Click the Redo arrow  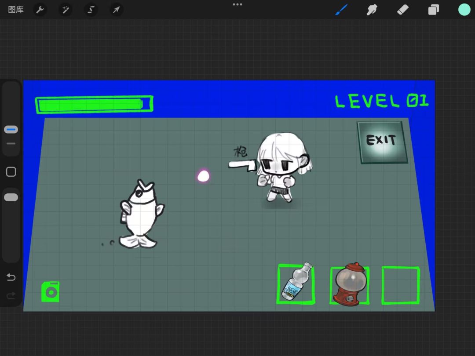[11, 295]
